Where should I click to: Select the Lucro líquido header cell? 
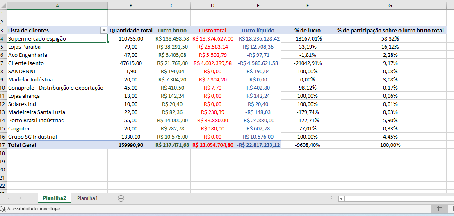258,30
